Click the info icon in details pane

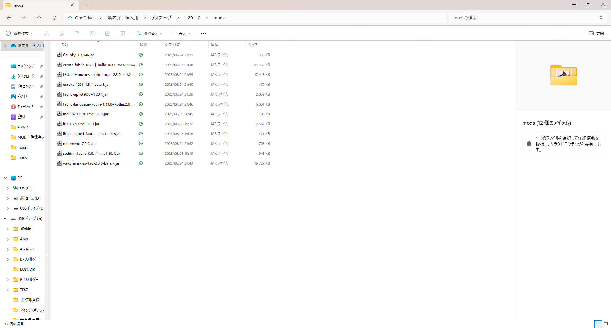click(529, 144)
